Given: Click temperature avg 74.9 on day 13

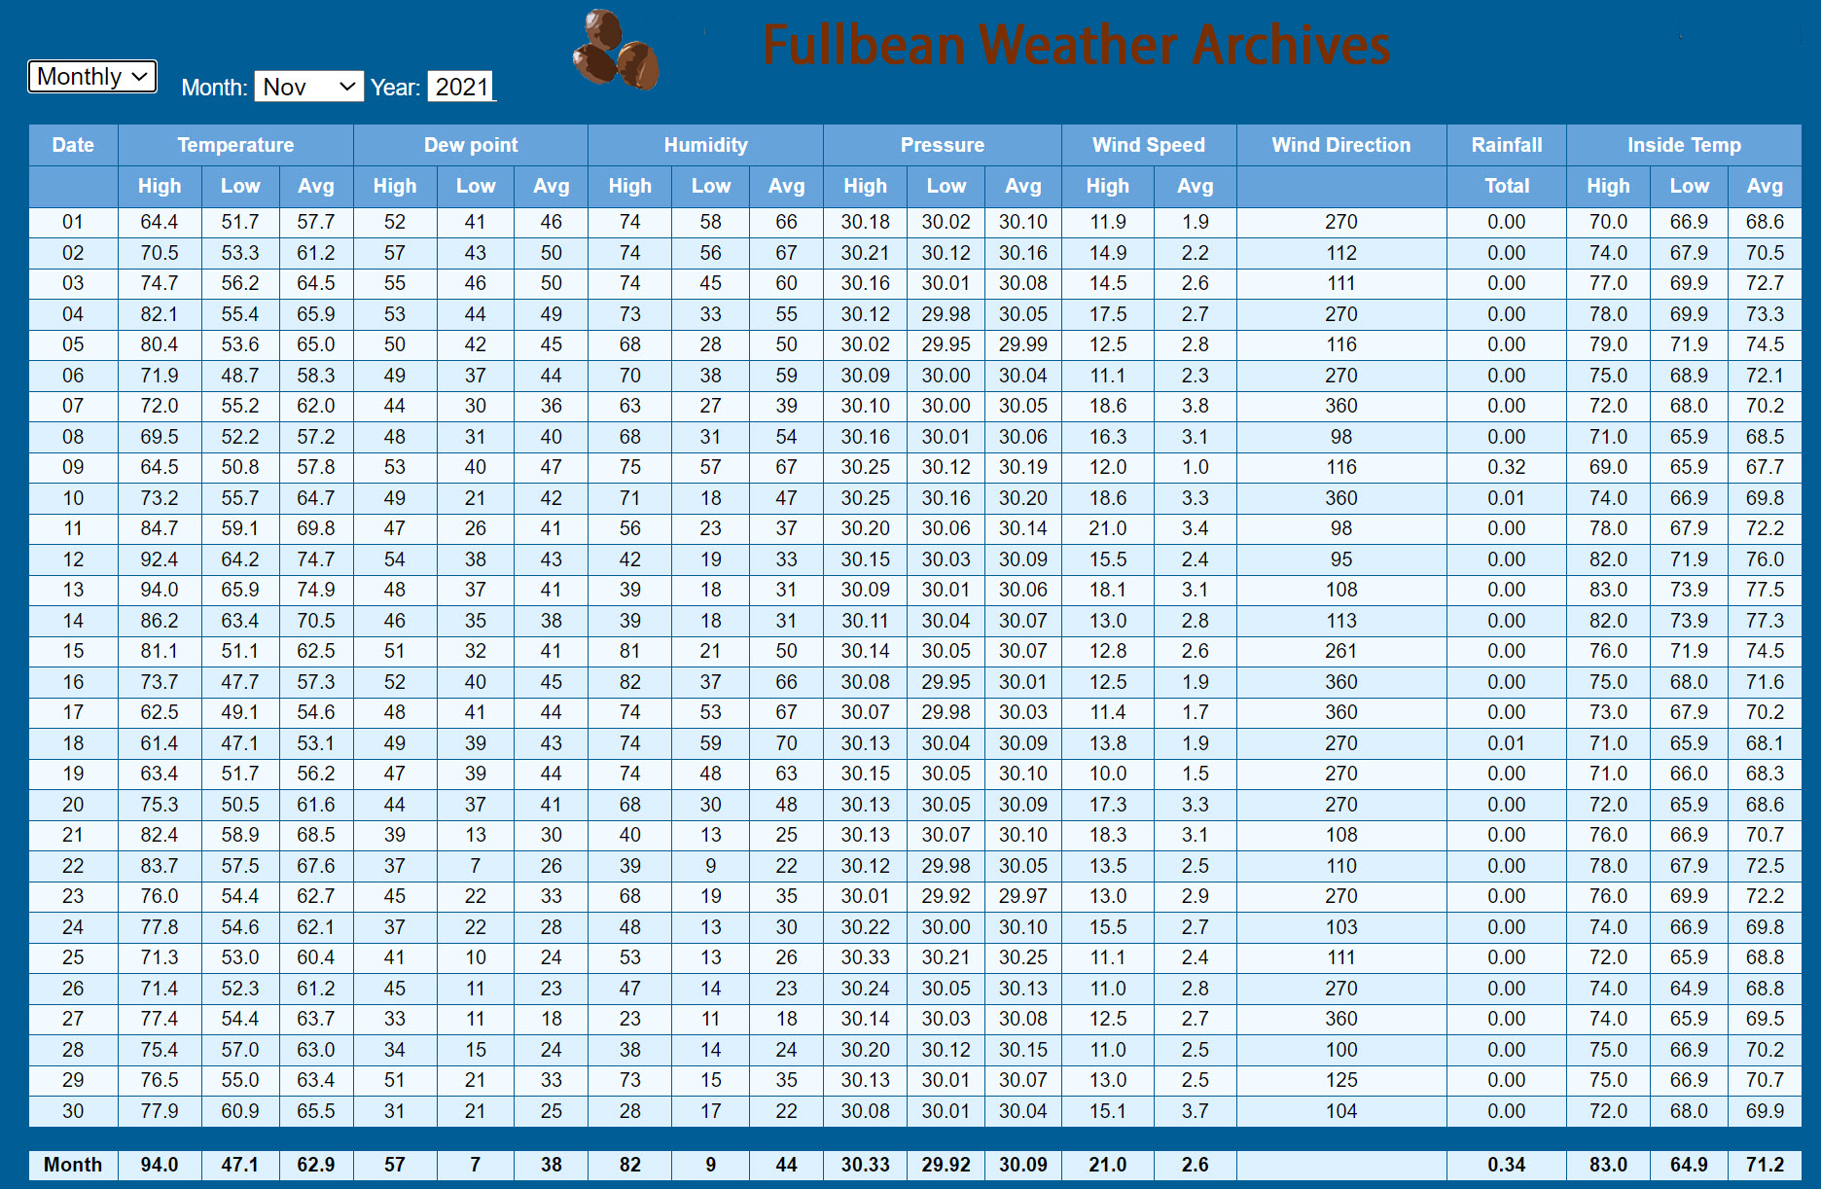Looking at the screenshot, I should coord(316,590).
